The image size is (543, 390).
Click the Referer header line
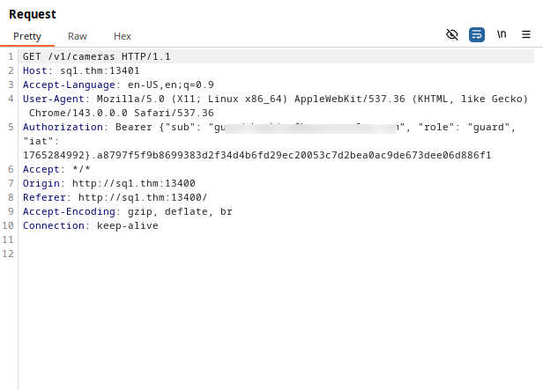pyautogui.click(x=115, y=197)
